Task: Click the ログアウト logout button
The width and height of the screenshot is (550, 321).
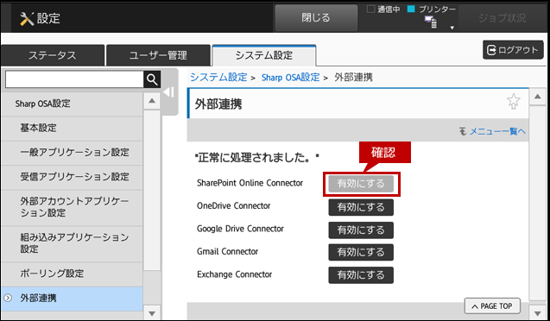Action: click(x=513, y=50)
